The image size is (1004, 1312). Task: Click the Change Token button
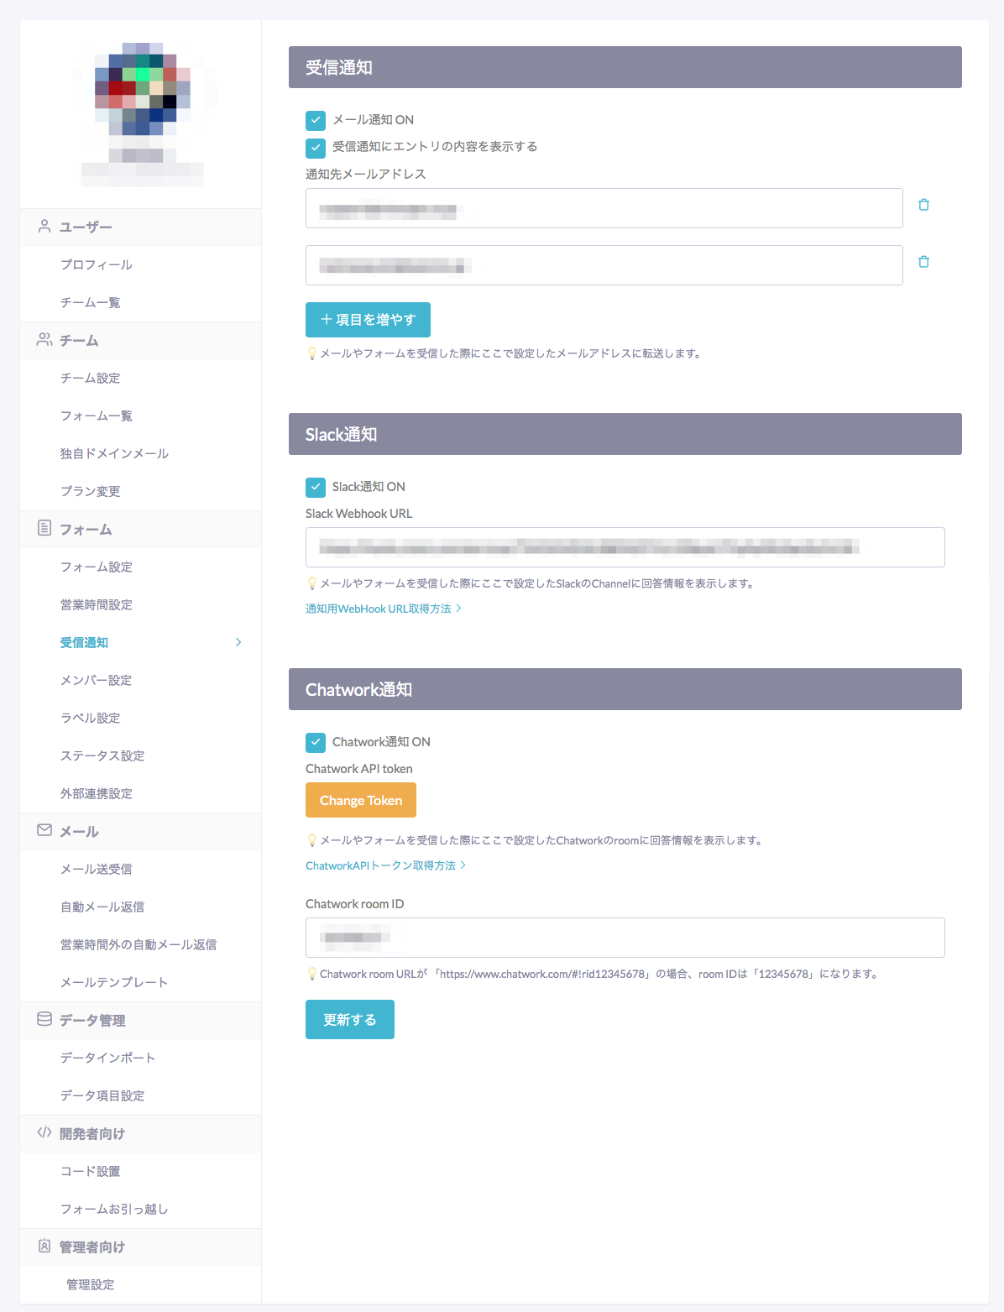[x=361, y=800]
